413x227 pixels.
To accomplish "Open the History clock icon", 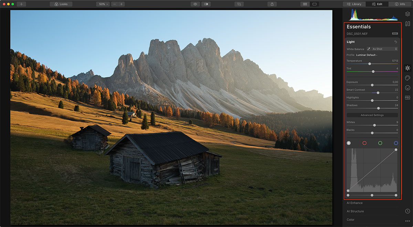I will [x=407, y=211].
